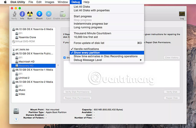Choose List All Disks from Debug menu
The image size is (196, 128).
107,7
